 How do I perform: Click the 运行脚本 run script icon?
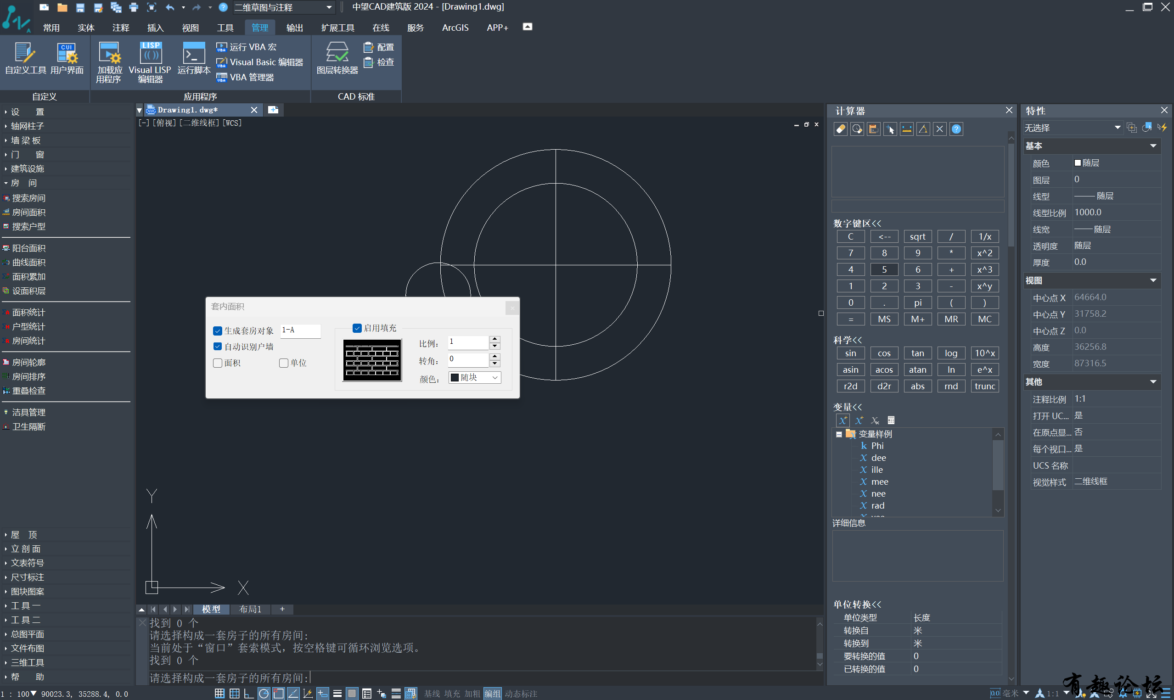[x=194, y=57]
